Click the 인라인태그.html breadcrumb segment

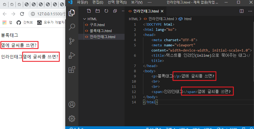click(x=159, y=19)
